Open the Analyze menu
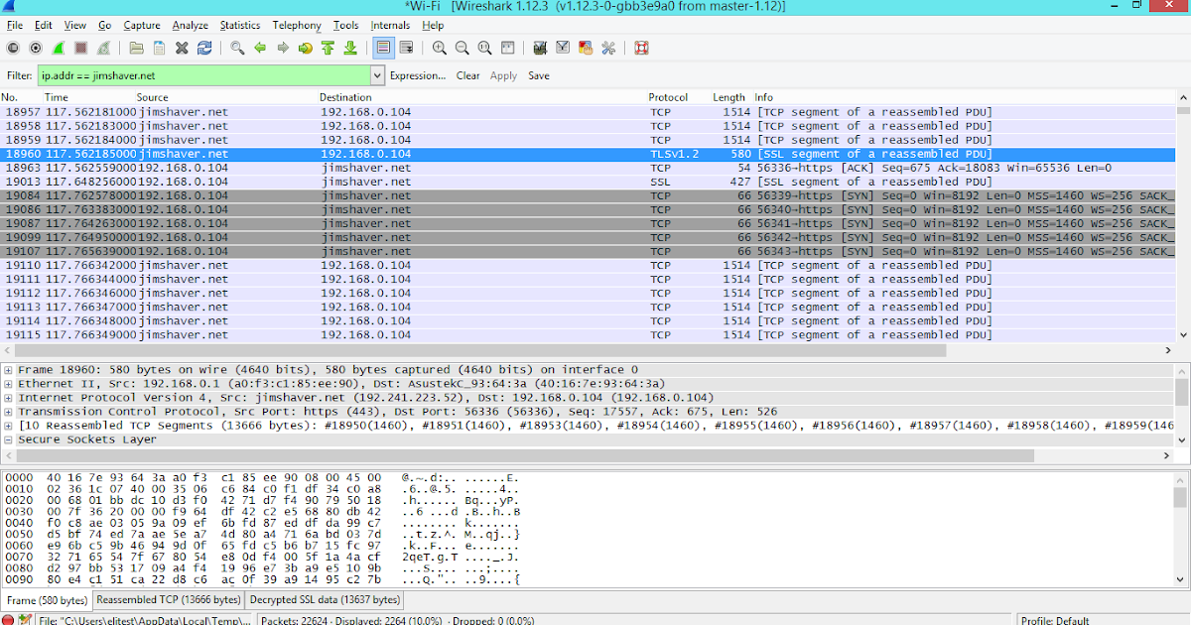 [x=190, y=25]
